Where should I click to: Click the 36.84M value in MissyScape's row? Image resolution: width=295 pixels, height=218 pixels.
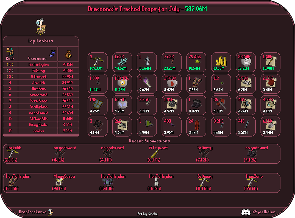coord(68,101)
